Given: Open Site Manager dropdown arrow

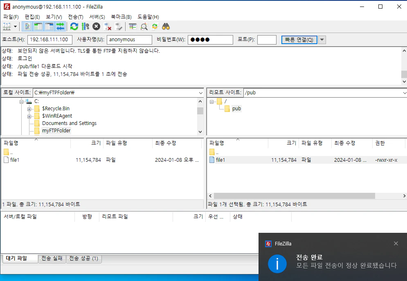Looking at the screenshot, I should coord(15,27).
